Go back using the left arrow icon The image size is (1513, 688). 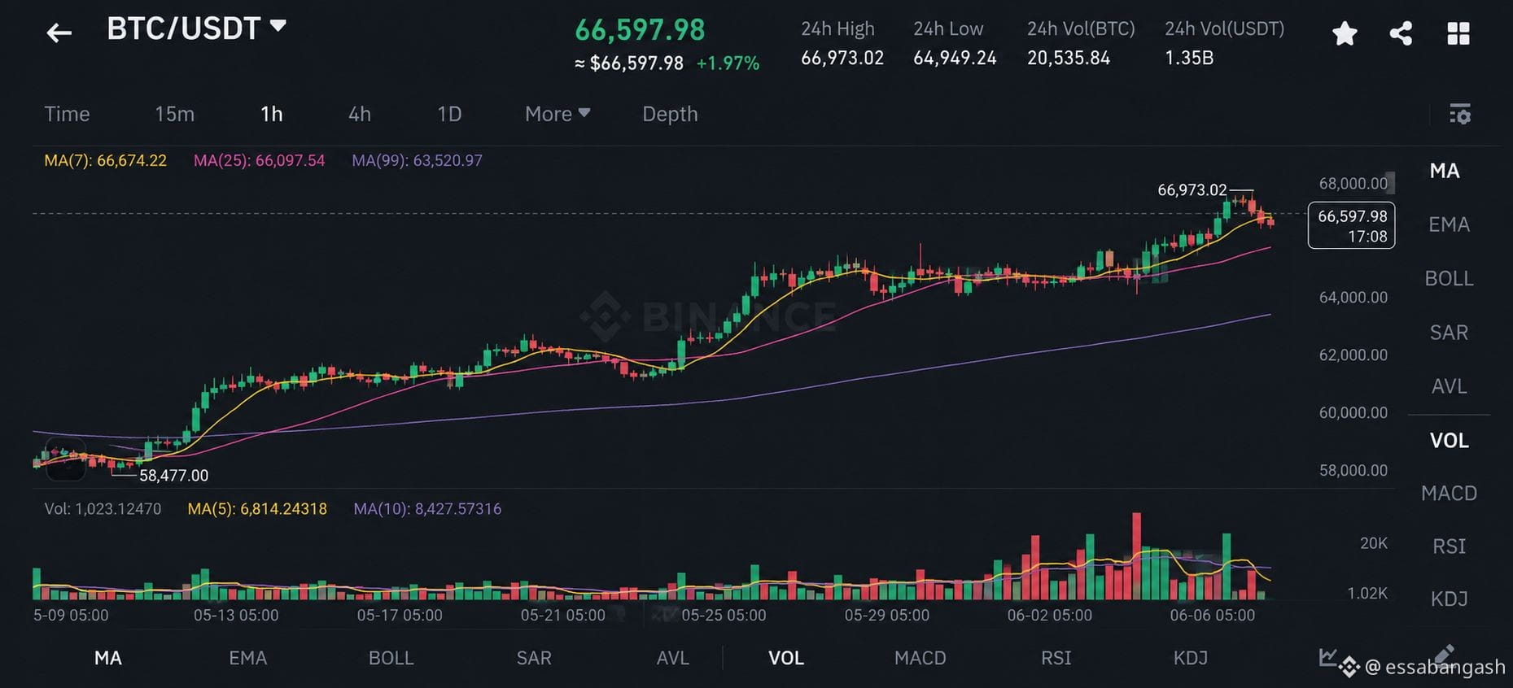pos(59,33)
